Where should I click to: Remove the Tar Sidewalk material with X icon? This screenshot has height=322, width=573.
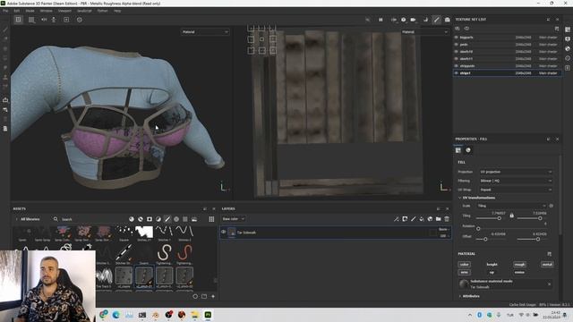click(549, 284)
